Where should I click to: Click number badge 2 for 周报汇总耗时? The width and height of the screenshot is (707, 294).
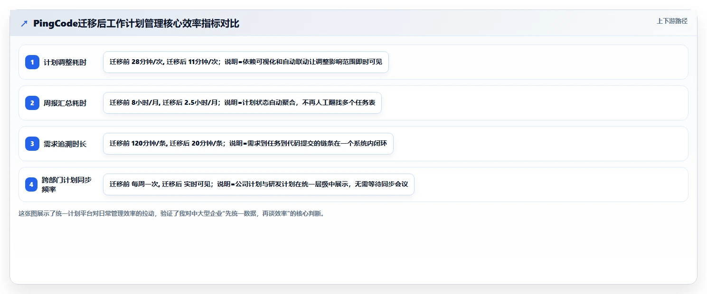click(x=32, y=103)
